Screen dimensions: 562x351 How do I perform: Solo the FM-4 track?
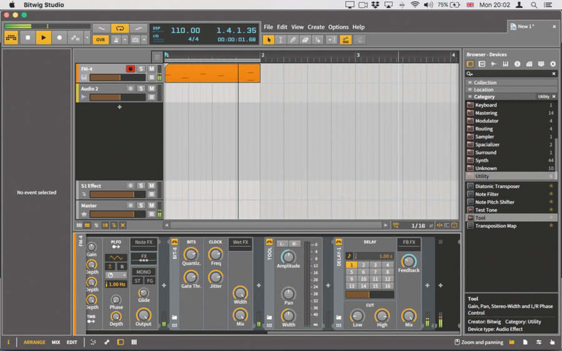coord(141,68)
